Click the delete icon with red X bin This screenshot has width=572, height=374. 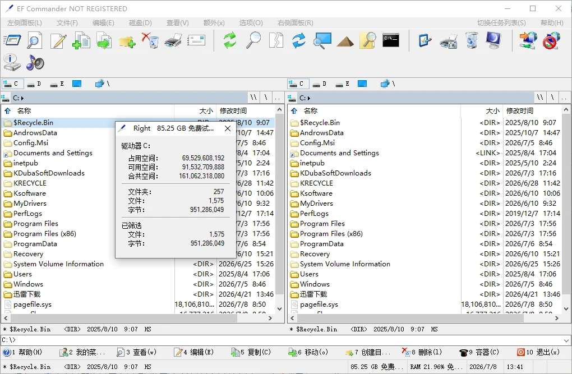click(150, 40)
